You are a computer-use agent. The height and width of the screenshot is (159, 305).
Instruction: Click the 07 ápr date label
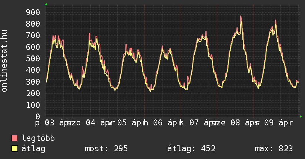[200, 122]
